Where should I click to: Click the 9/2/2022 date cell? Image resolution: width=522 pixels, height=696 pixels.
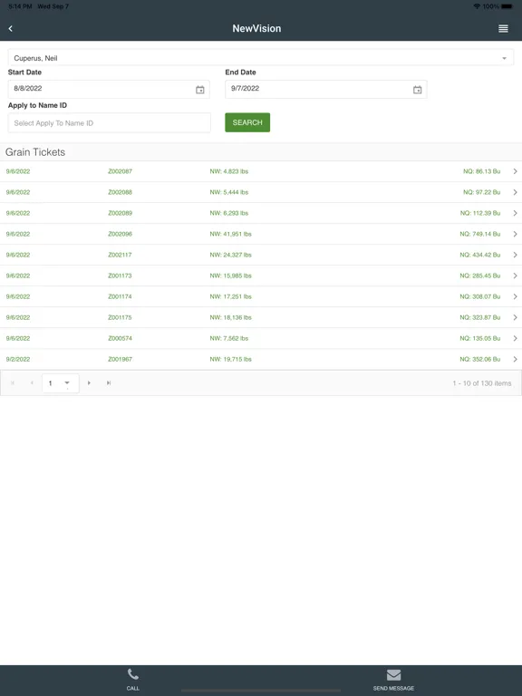click(x=18, y=359)
